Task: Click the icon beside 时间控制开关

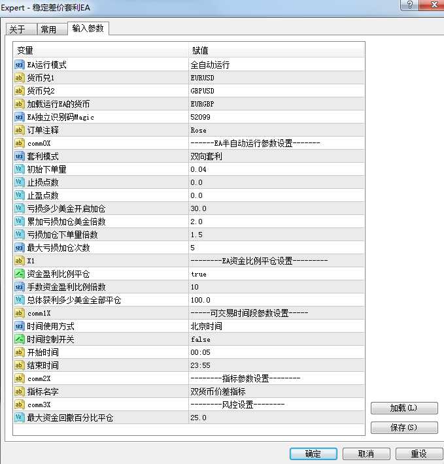Action: [19, 339]
